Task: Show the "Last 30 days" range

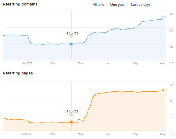Action: coord(141,5)
